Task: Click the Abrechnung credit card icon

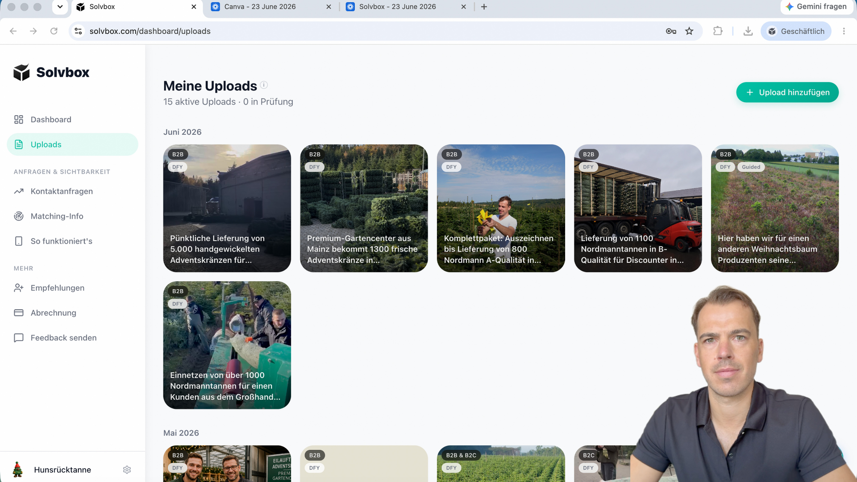Action: [x=19, y=313]
